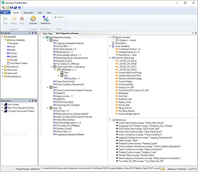Pin the Primitives panel
198x172 pixels.
[33, 33]
